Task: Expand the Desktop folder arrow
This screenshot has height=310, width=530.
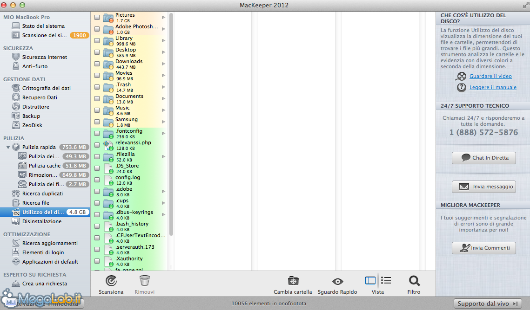Action: coord(164,52)
